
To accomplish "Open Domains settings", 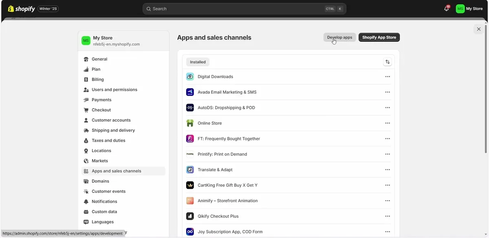I will click(123, 181).
